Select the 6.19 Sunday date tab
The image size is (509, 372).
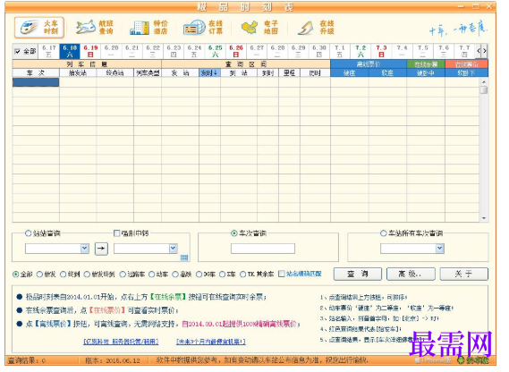click(x=90, y=51)
